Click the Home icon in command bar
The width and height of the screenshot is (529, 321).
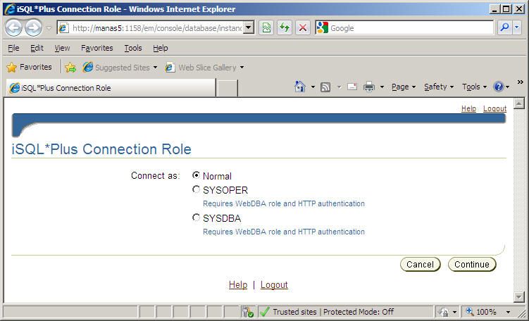(x=300, y=87)
